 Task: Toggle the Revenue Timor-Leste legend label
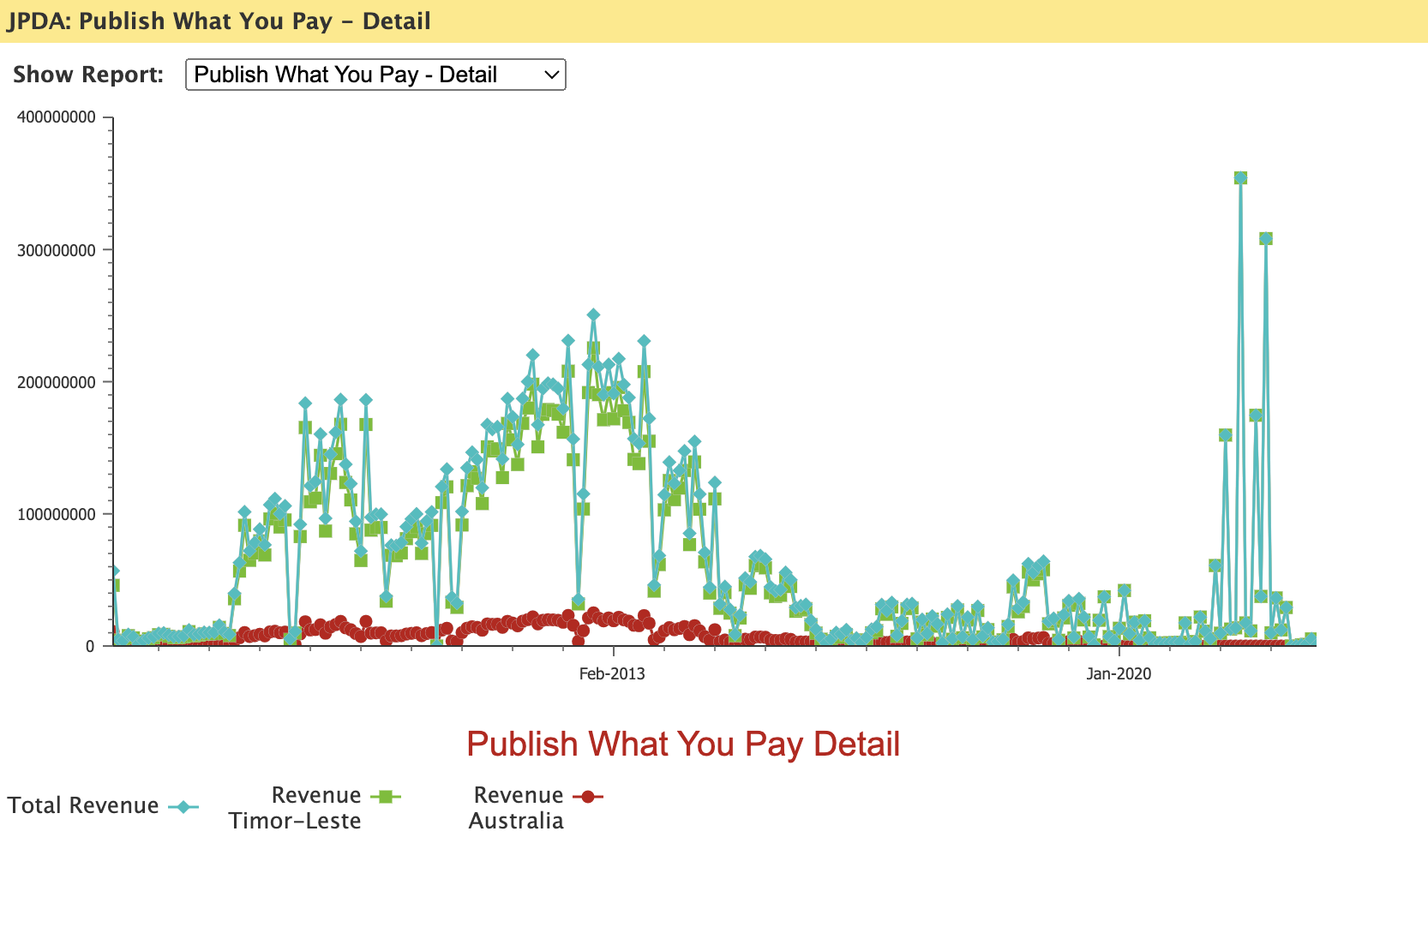(295, 808)
